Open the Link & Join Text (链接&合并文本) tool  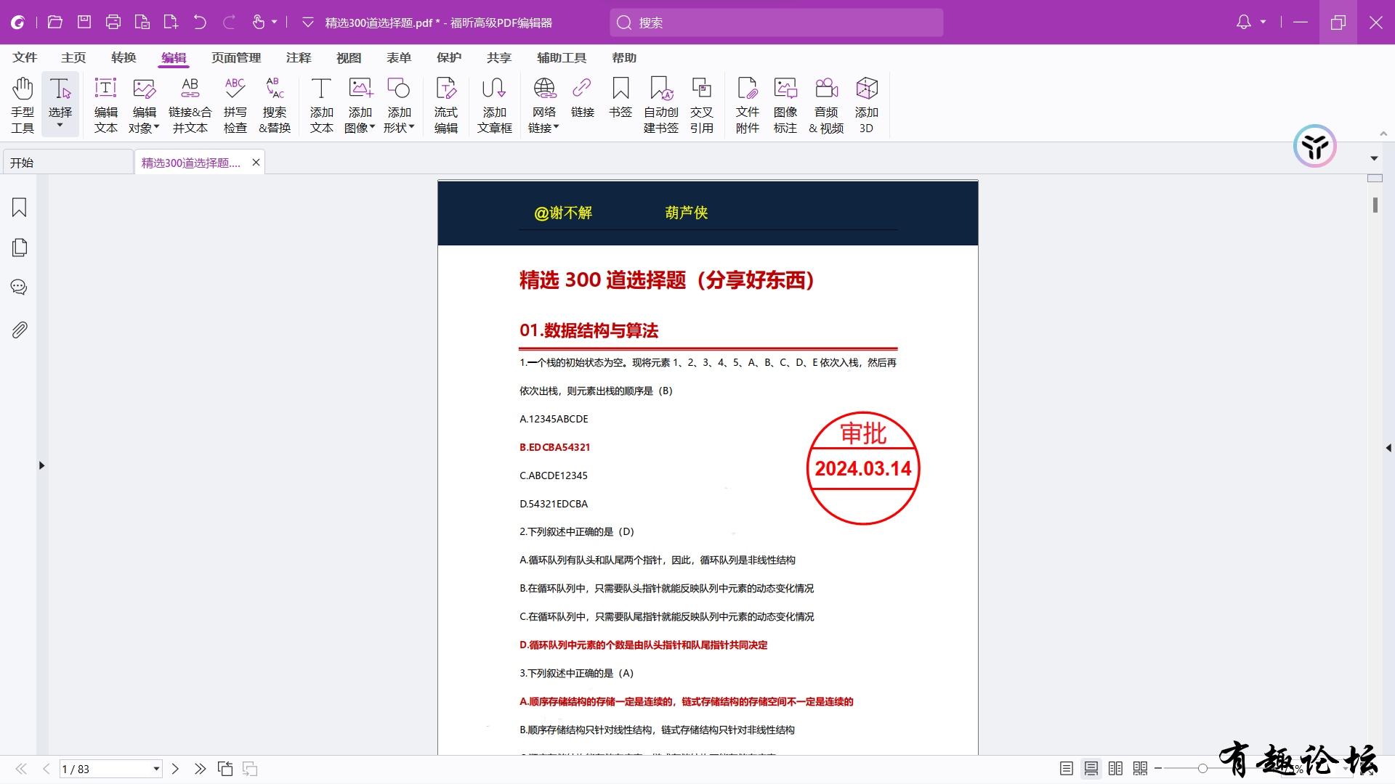[x=190, y=105]
